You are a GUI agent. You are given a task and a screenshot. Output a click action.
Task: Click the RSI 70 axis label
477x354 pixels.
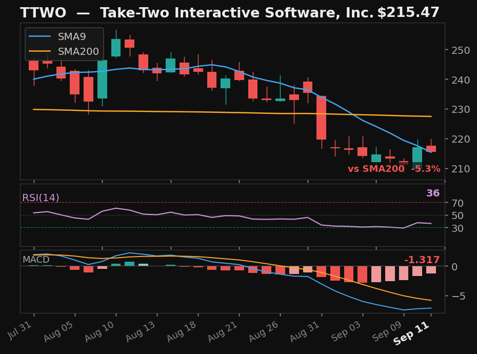[458, 203]
